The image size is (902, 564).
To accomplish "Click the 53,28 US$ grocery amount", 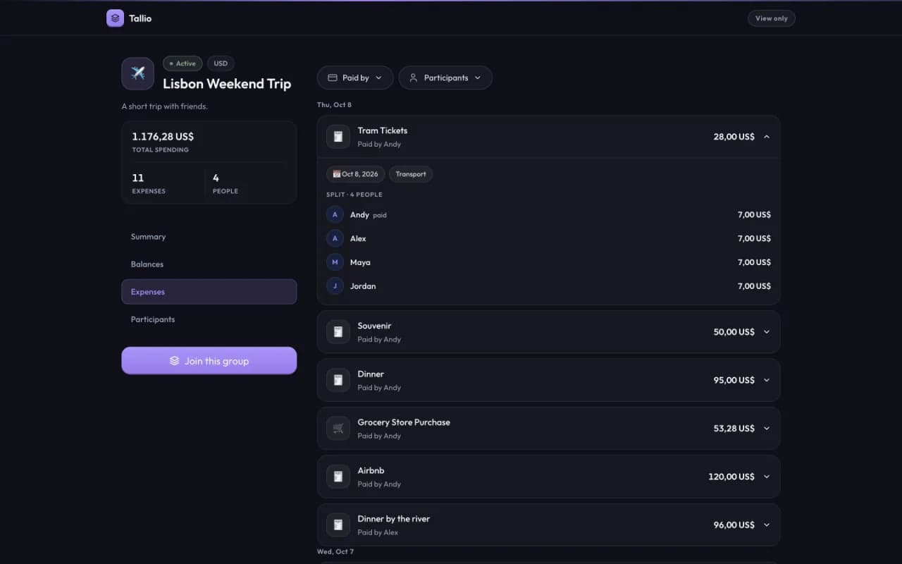I will pyautogui.click(x=734, y=429).
